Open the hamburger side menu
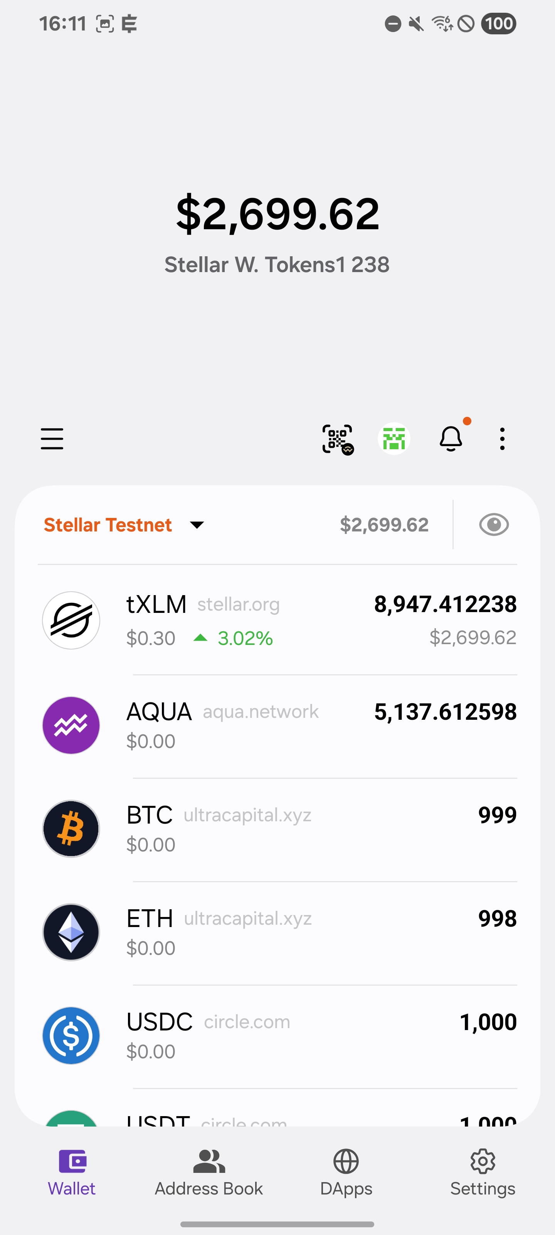Screen dimensions: 555x1235 tap(52, 439)
